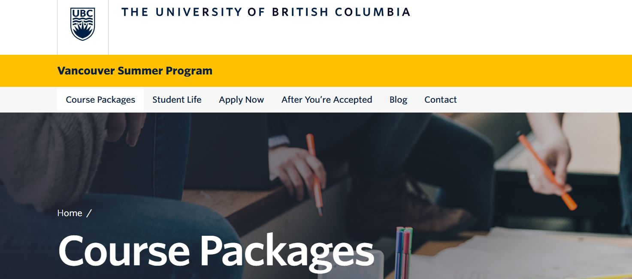Image resolution: width=632 pixels, height=279 pixels.
Task: Open the After You're Accepted menu item
Action: click(x=327, y=100)
